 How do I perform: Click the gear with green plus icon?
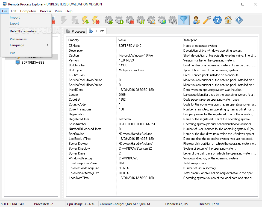pos(119,20)
